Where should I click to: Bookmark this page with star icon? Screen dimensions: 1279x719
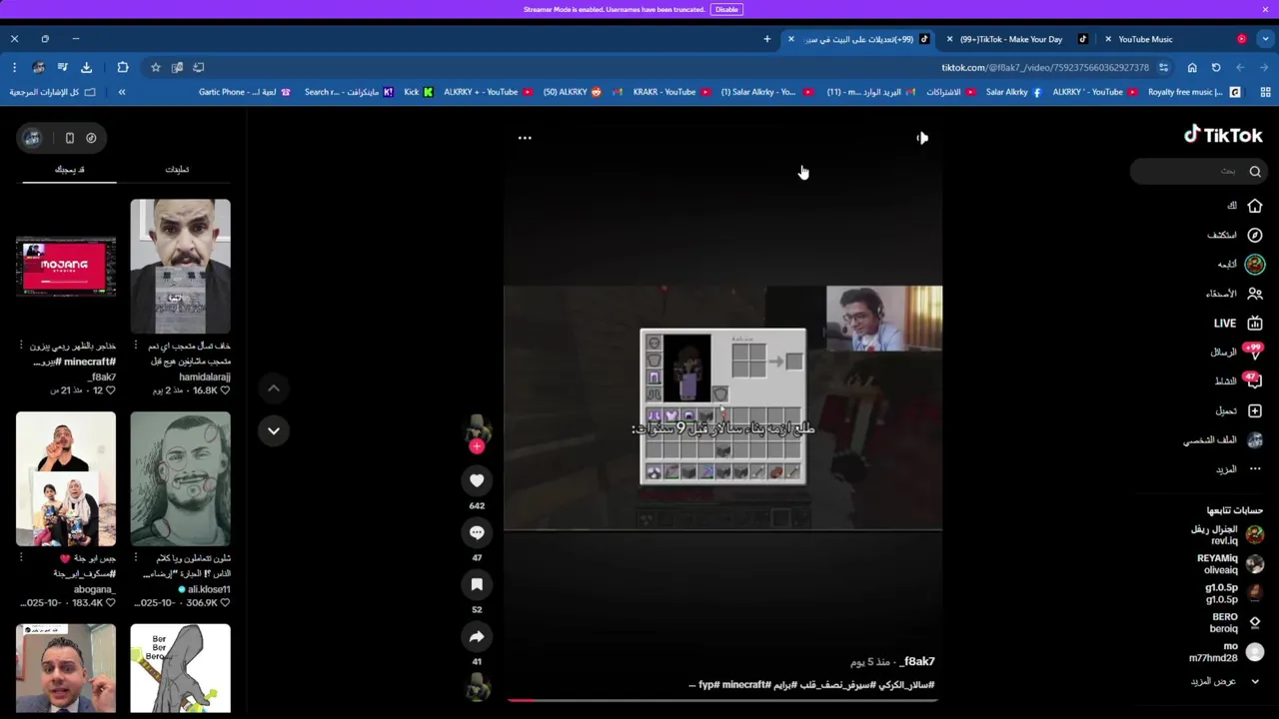156,67
